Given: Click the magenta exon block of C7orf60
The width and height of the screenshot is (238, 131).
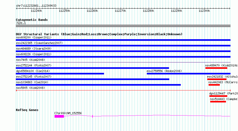Looking at the screenshot, I should (59, 116).
